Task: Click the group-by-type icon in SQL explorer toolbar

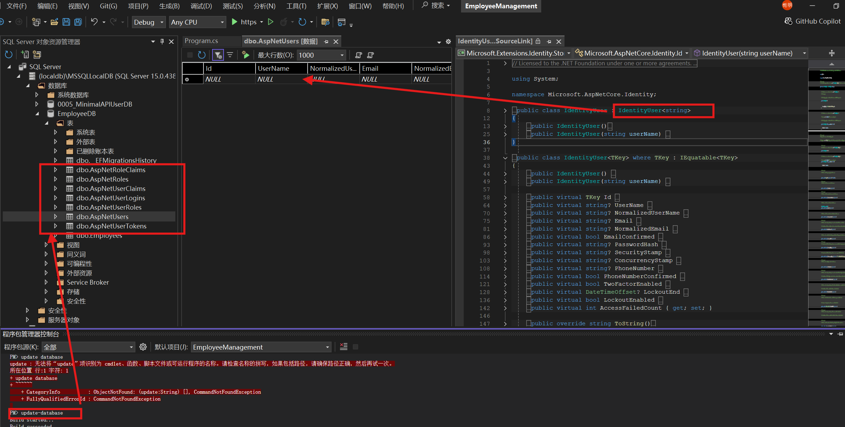Action: 37,55
